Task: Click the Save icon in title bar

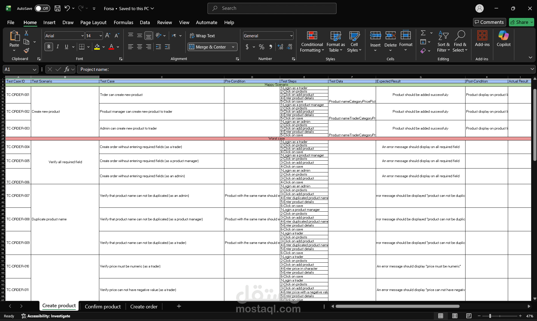Action: pos(57,8)
